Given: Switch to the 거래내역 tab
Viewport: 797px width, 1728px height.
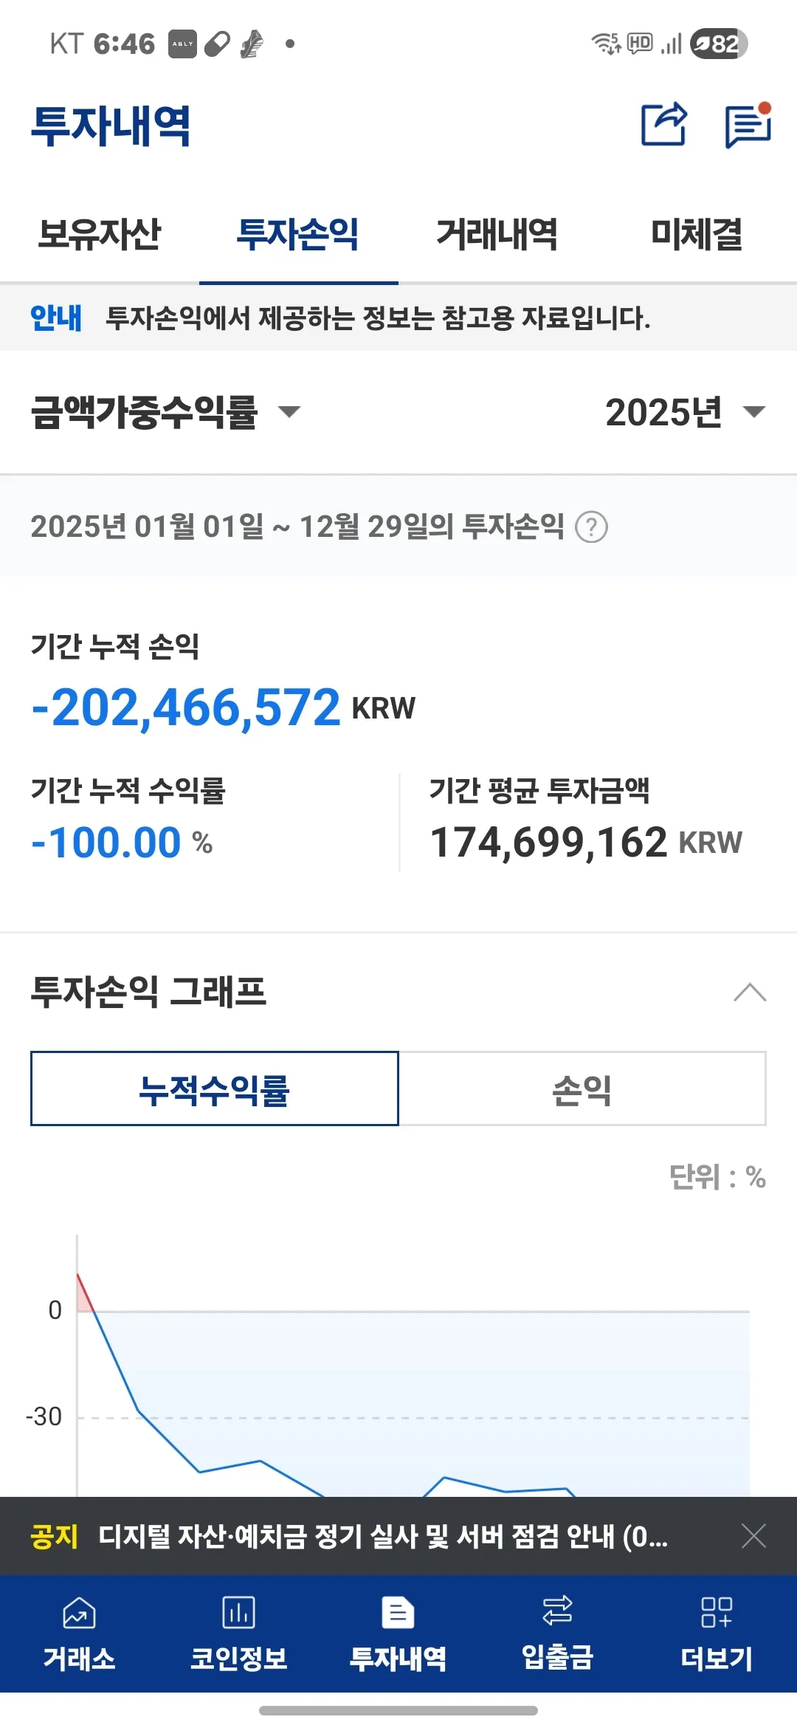Looking at the screenshot, I should [x=497, y=235].
